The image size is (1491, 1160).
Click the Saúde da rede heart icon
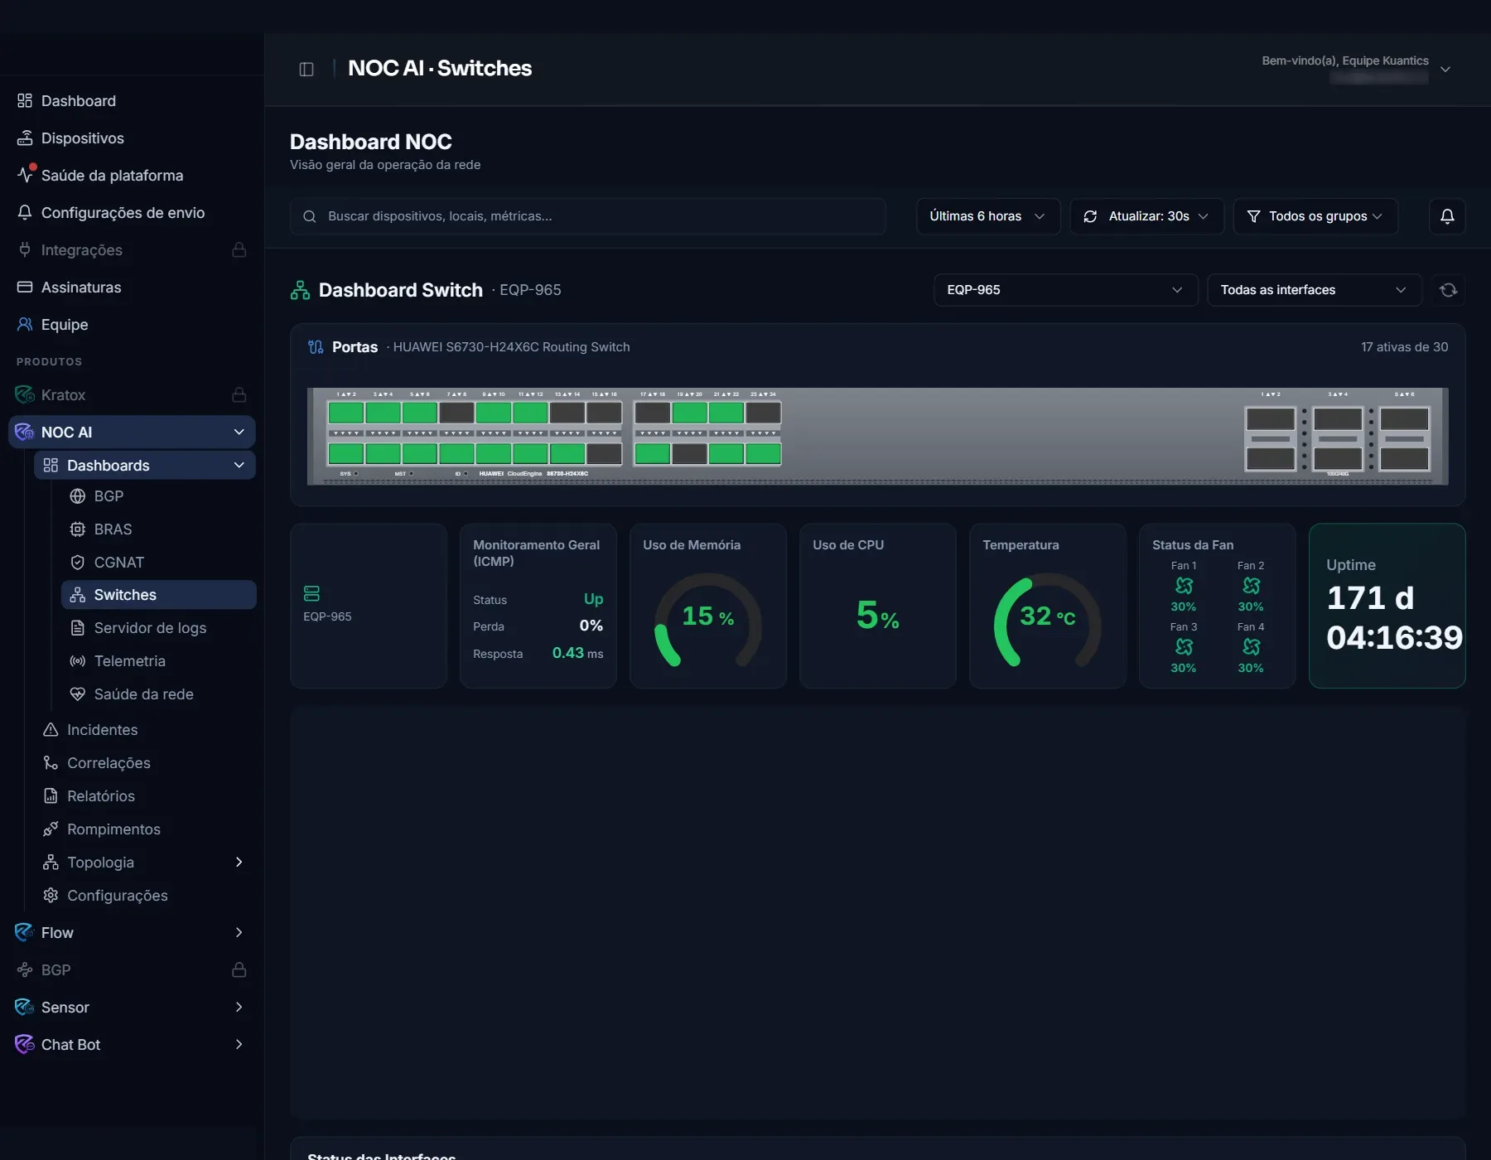coord(78,694)
